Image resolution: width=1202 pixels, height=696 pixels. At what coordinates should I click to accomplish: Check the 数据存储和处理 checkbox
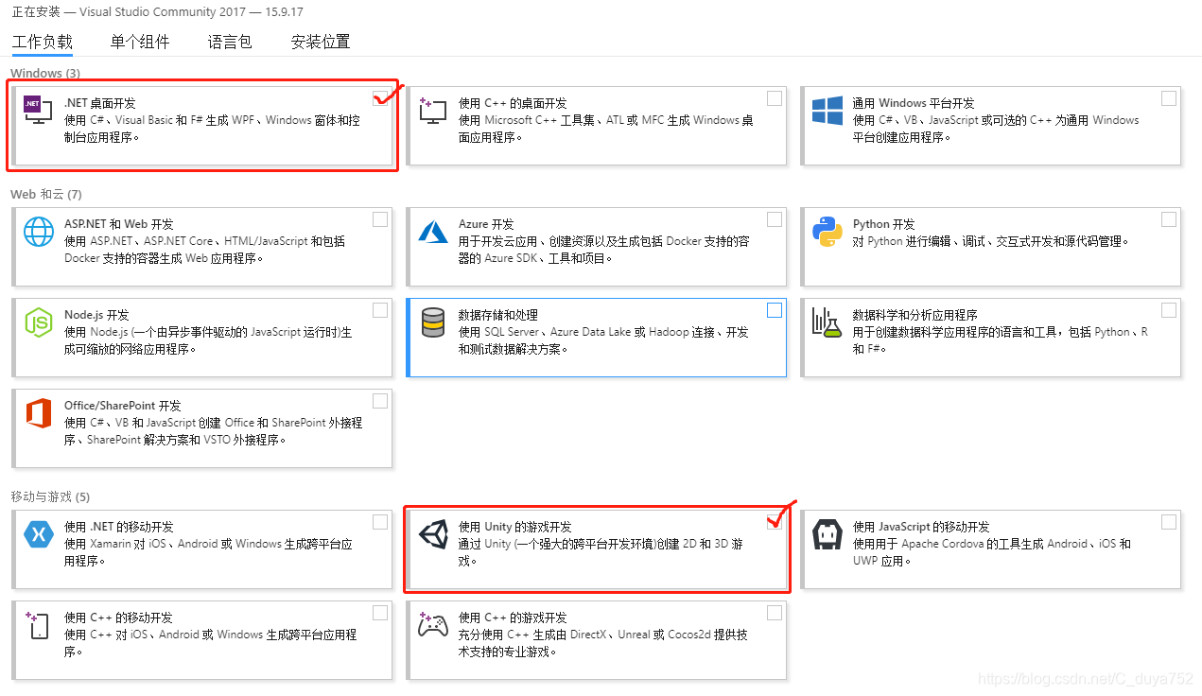pos(775,310)
